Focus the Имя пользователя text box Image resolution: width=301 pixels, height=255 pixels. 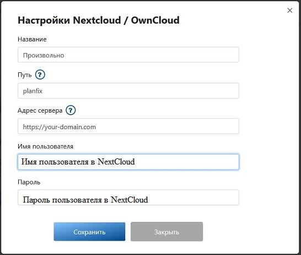click(128, 162)
